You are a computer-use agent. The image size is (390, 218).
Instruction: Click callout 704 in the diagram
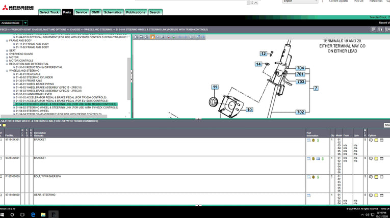tap(300, 68)
